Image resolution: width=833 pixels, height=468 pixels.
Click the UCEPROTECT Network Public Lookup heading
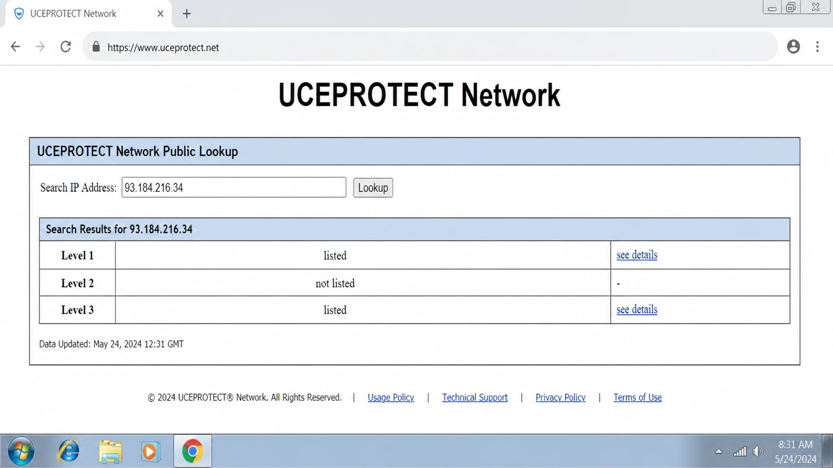tap(138, 151)
